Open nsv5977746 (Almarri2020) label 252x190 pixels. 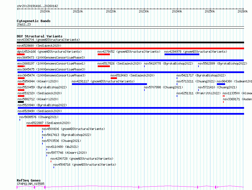pyautogui.click(x=67, y=153)
